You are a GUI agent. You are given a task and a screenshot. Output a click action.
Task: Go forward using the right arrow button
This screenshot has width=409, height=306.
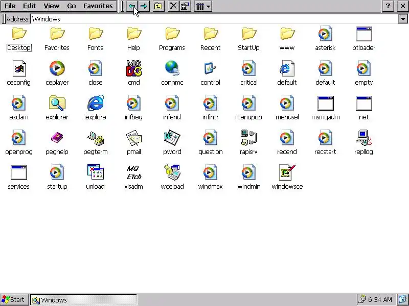[x=144, y=6]
